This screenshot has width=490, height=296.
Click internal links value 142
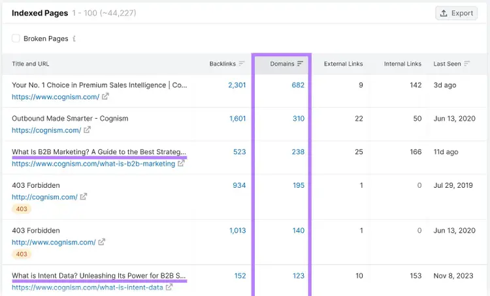[x=416, y=85]
